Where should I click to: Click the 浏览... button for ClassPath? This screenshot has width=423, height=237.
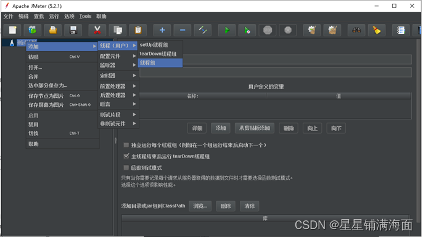(x=200, y=206)
